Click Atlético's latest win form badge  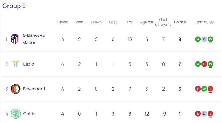[210, 39]
